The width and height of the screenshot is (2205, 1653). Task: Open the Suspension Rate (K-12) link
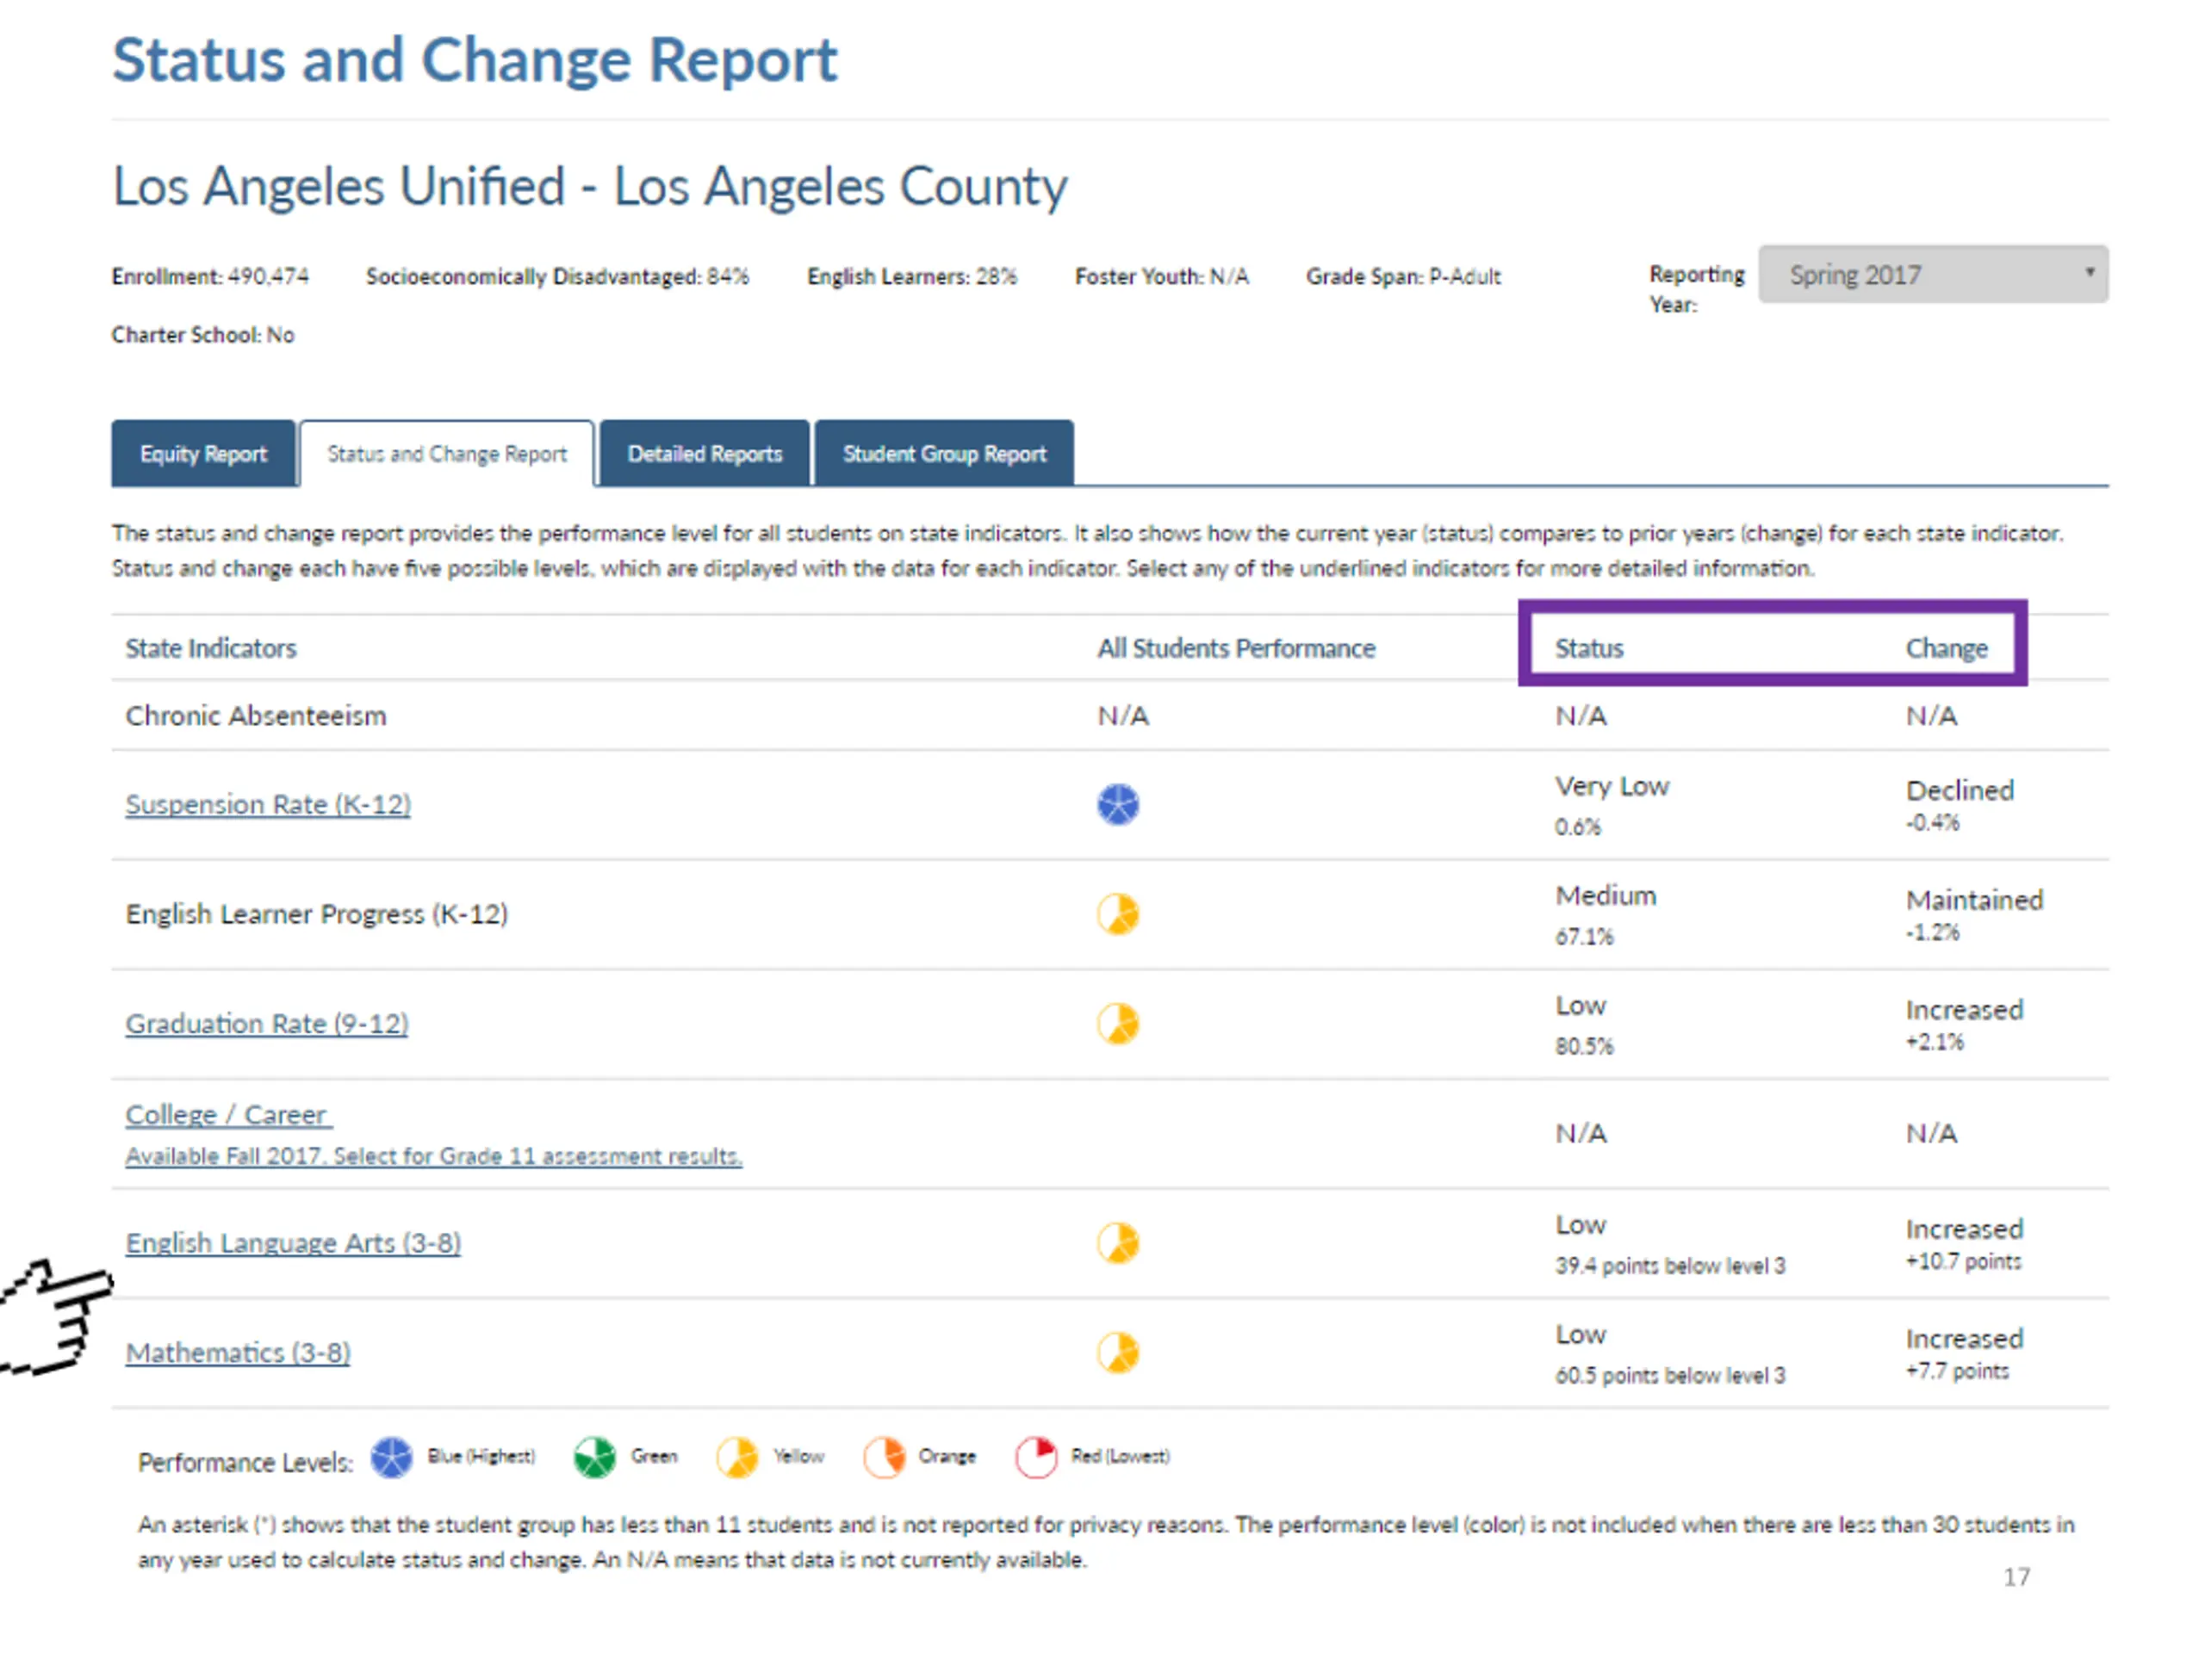pos(268,804)
